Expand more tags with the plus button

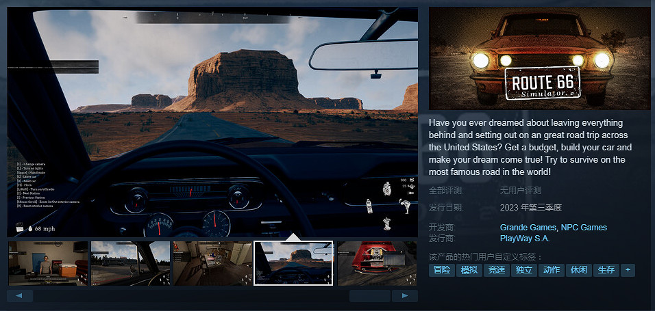627,270
